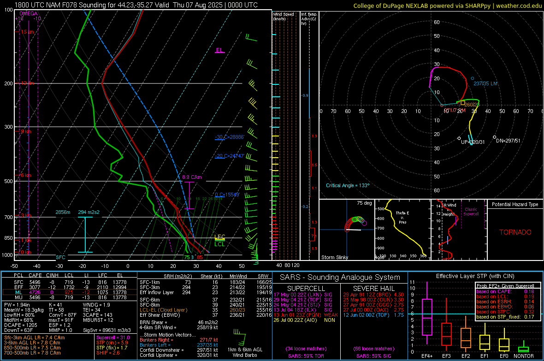Click the '294 m2s2' effective inflow label

point(89,212)
